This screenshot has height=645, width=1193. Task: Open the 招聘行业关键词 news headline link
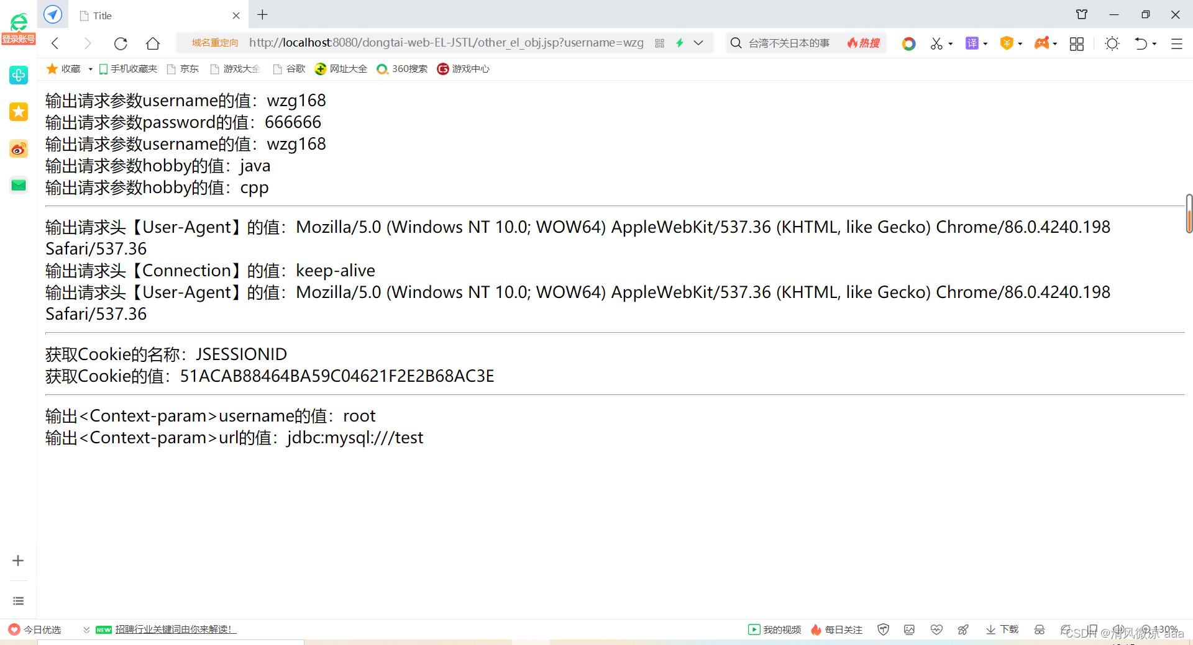(x=176, y=629)
